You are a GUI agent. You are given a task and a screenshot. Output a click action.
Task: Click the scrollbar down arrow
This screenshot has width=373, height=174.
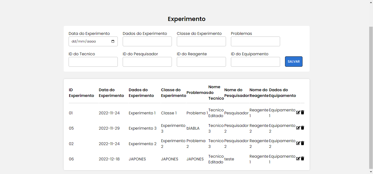point(371,172)
